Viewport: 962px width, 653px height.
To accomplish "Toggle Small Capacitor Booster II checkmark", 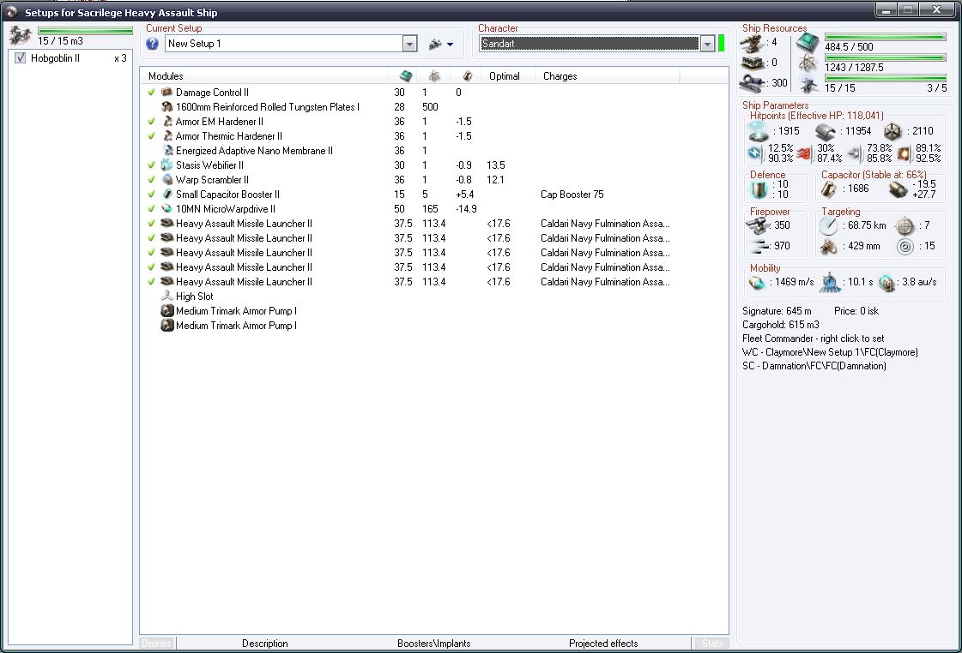I will click(x=152, y=195).
